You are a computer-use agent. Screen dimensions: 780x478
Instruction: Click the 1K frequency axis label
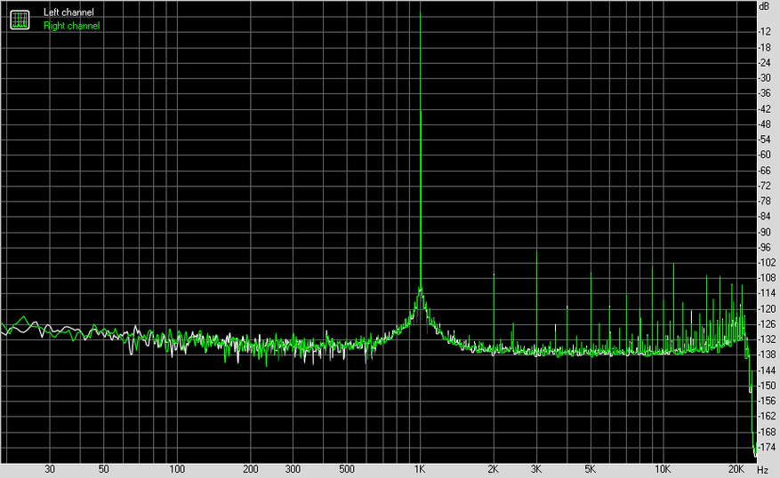tap(420, 469)
